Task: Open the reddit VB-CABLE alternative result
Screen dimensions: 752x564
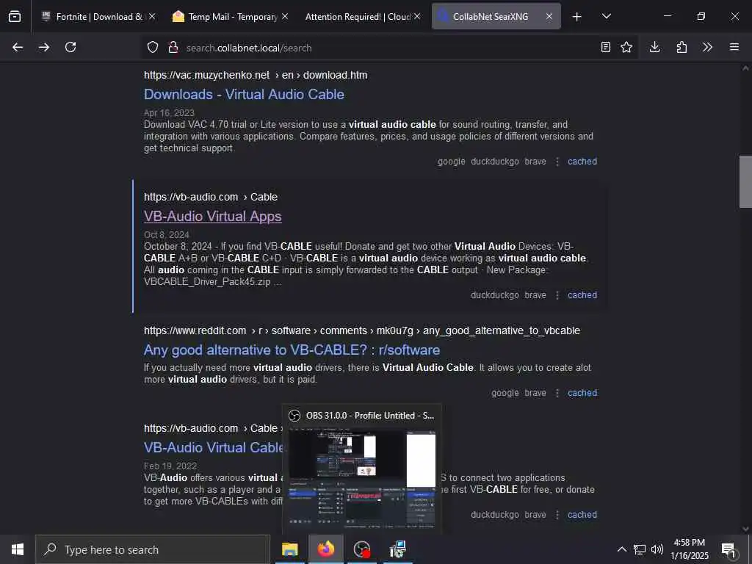Action: pos(292,350)
